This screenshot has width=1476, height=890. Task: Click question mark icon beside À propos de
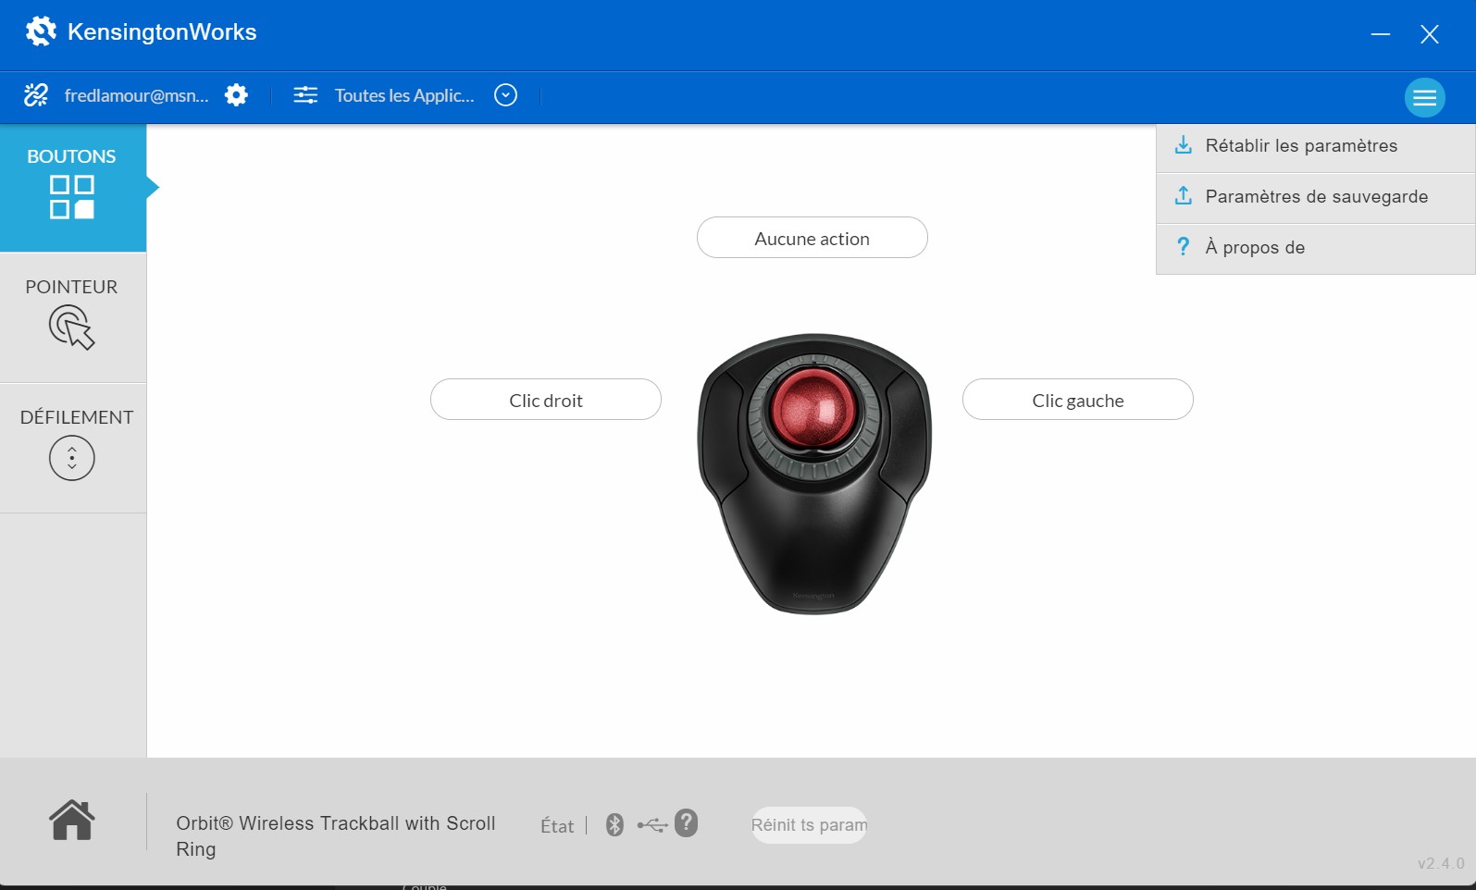click(1183, 247)
